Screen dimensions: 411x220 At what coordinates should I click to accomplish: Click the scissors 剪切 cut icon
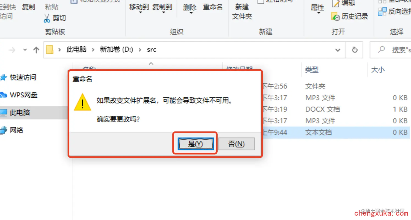pyautogui.click(x=47, y=18)
